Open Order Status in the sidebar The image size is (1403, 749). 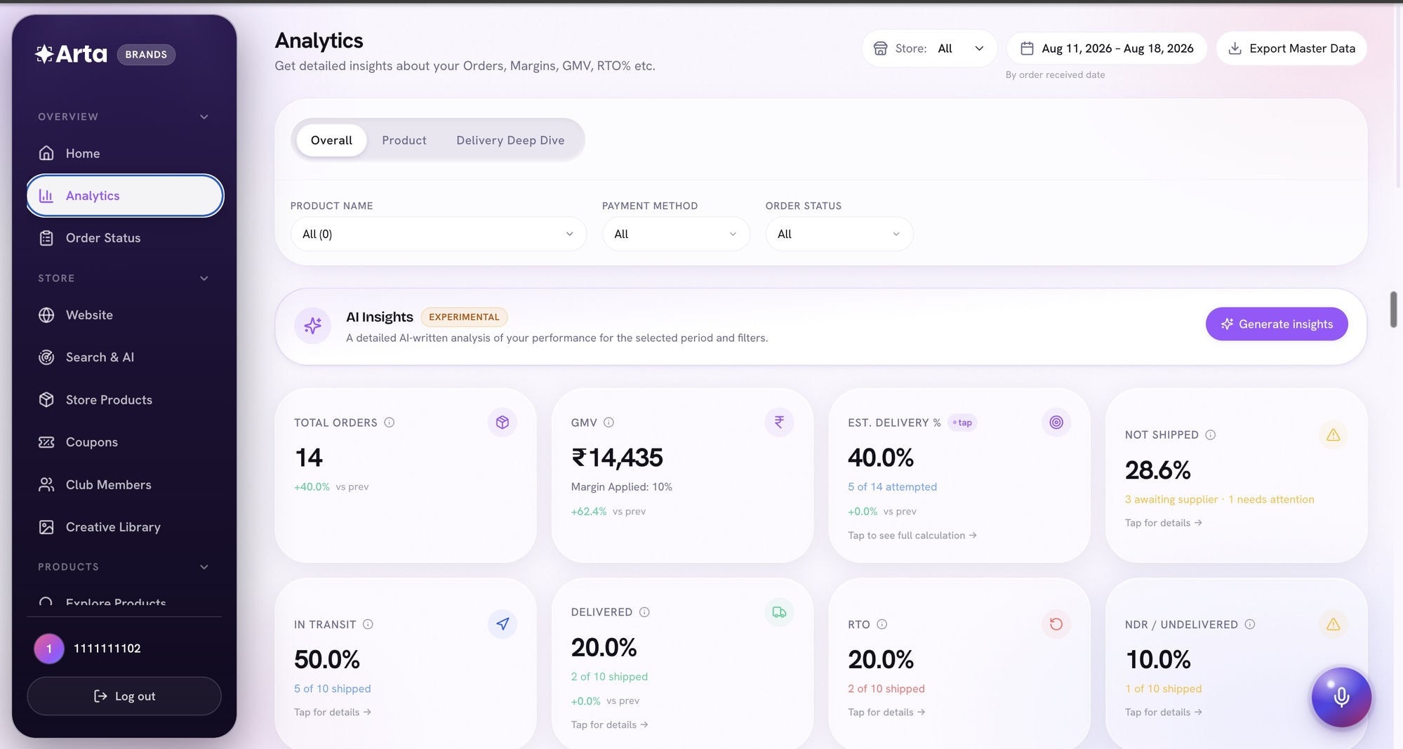click(124, 238)
